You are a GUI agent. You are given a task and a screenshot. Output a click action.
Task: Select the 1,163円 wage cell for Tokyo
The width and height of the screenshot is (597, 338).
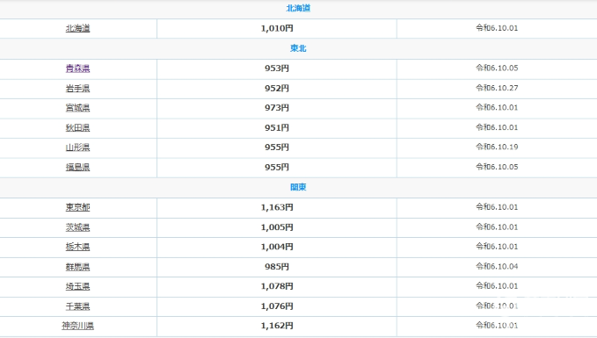(x=277, y=207)
